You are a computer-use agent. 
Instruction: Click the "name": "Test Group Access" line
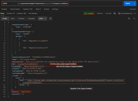point(24,59)
